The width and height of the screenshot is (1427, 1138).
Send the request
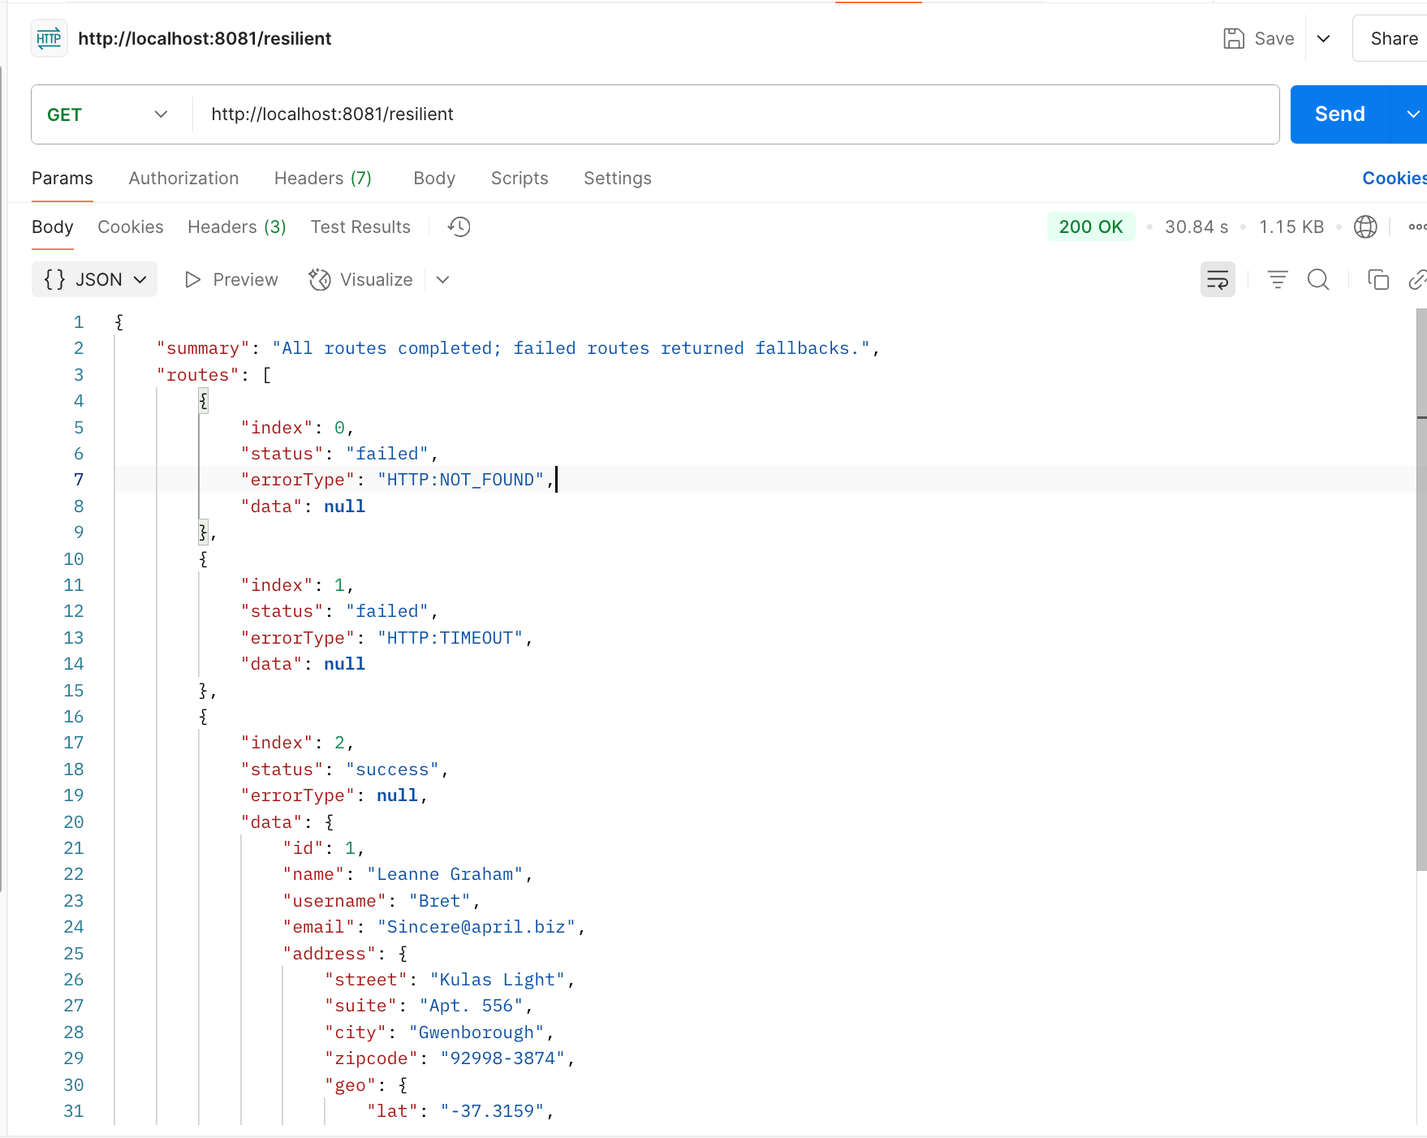pos(1339,114)
